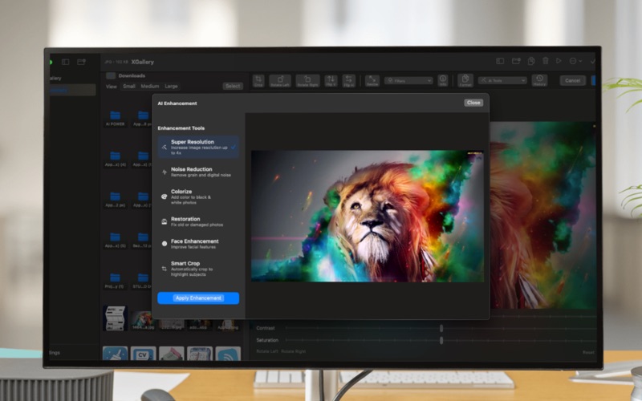The image size is (642, 401).
Task: Select the Restoration tool icon
Action: pos(165,222)
